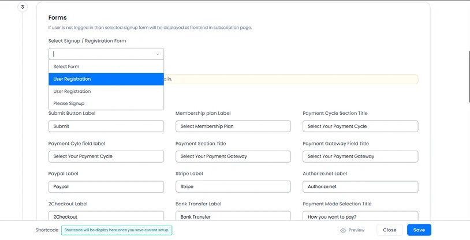Select the highlighted 'User Registration' option
The width and height of the screenshot is (470, 240).
(x=106, y=79)
